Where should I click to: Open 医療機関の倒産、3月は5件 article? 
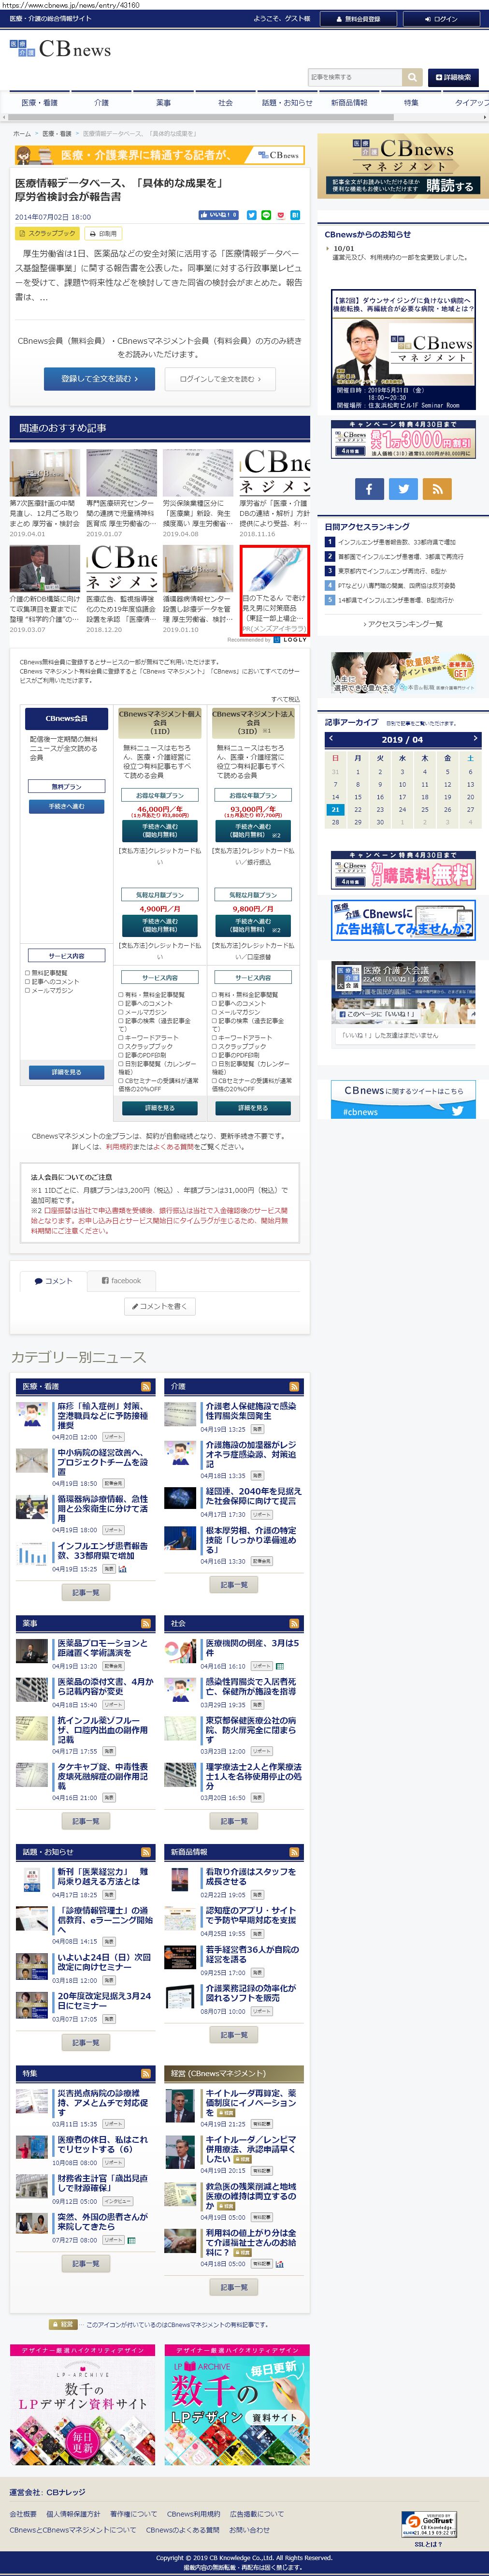coord(252,1647)
